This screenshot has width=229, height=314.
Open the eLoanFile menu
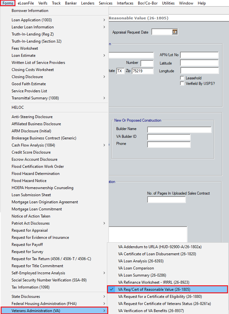(x=26, y=3)
